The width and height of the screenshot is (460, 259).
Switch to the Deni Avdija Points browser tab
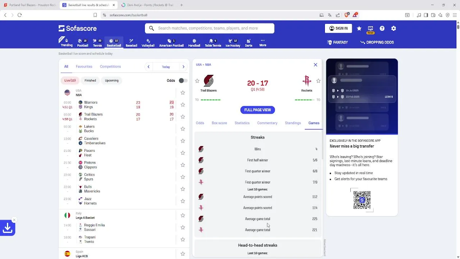[147, 5]
